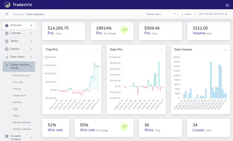This screenshot has height=141, width=233.
Task: Select Profit and Loss submenu item
Action: click(x=21, y=75)
